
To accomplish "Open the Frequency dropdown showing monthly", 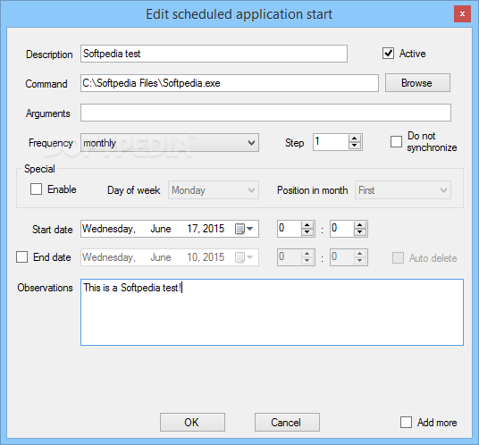I will [x=170, y=143].
